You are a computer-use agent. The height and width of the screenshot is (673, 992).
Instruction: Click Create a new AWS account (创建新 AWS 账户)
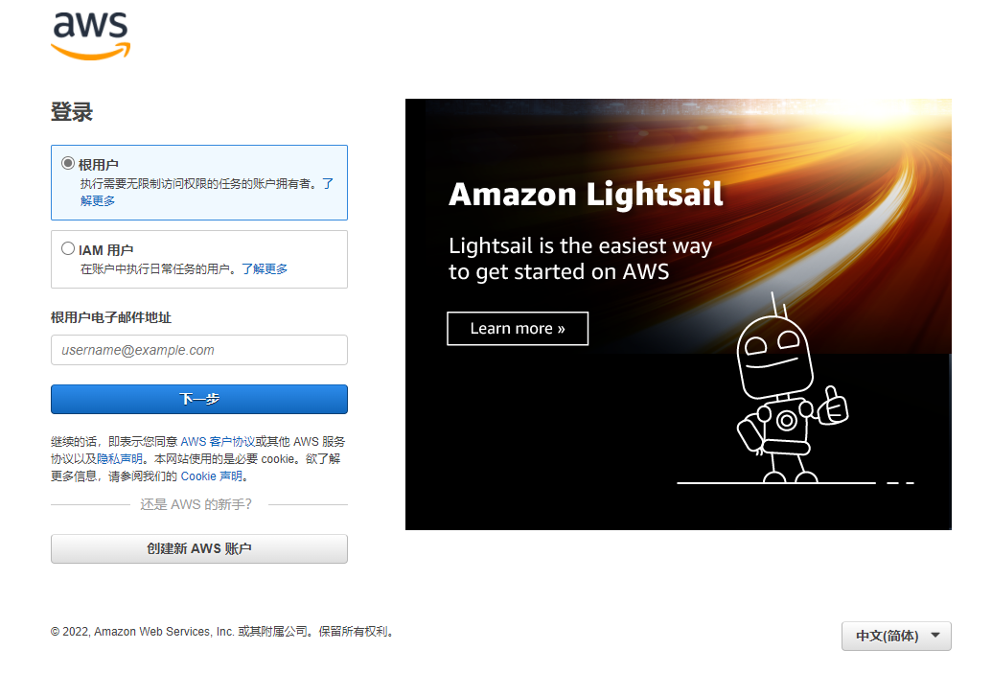[x=199, y=549]
